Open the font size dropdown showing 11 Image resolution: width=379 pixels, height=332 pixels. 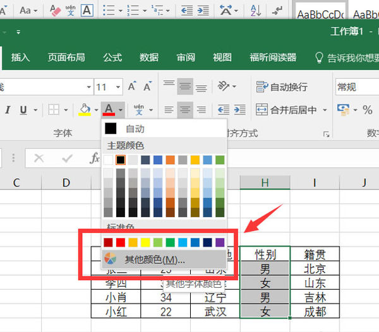point(119,87)
